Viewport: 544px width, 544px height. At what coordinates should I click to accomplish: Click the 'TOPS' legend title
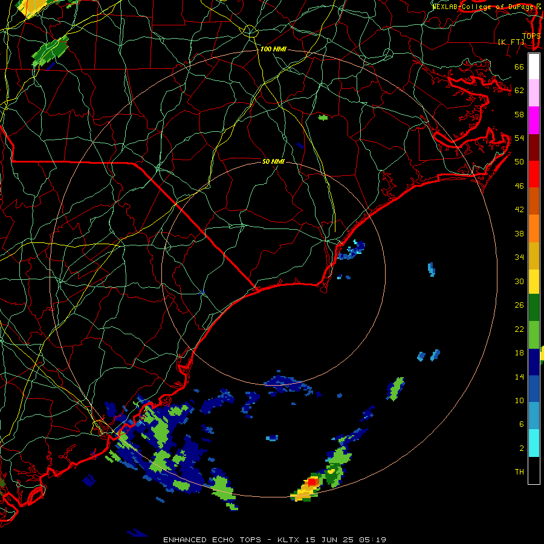click(531, 36)
